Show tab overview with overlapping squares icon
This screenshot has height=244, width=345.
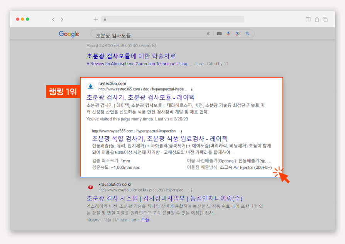325,20
